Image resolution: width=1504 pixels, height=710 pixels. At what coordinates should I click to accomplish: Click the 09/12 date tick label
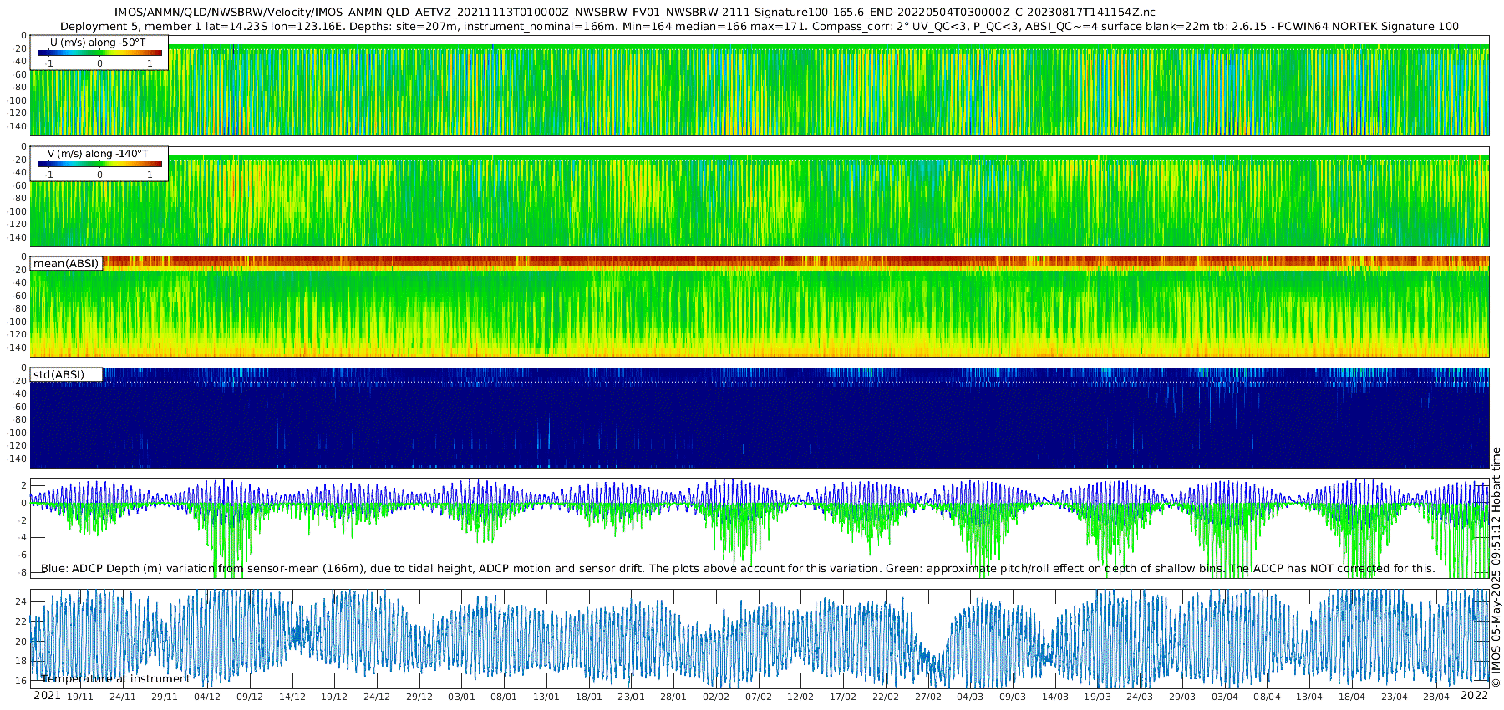pos(250,697)
